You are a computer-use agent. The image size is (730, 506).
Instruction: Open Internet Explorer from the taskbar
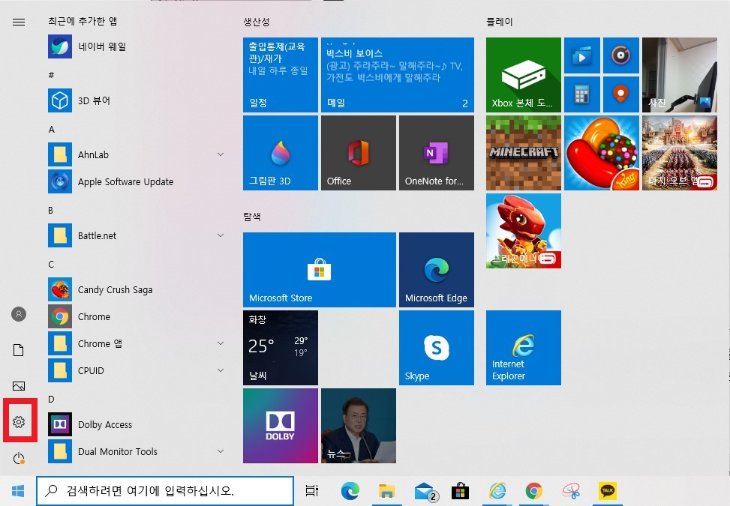497,491
